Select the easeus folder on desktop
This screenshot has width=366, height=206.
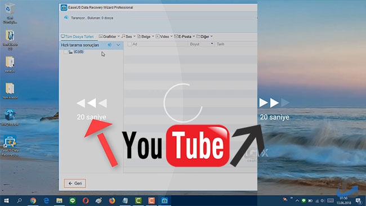click(x=10, y=64)
